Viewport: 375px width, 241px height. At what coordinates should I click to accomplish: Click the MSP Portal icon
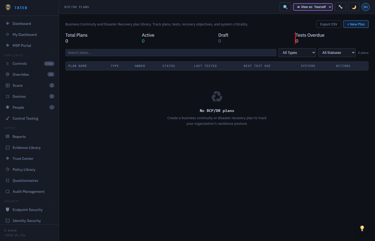coord(7,46)
